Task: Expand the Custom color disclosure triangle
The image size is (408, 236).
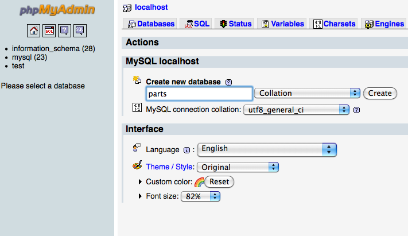Action: coord(140,181)
